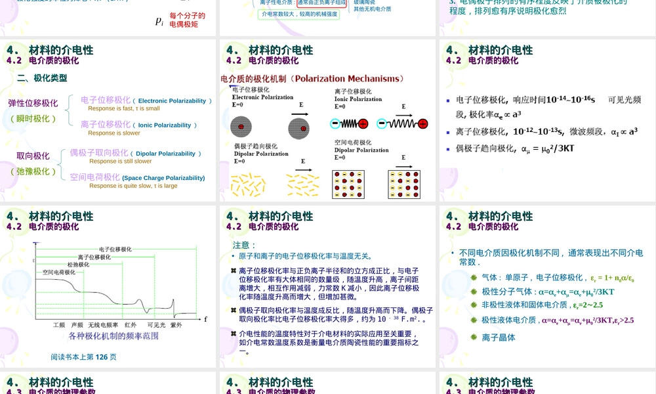Click the gray atom drawn under Electronic Polarization E=0

[x=241, y=127]
